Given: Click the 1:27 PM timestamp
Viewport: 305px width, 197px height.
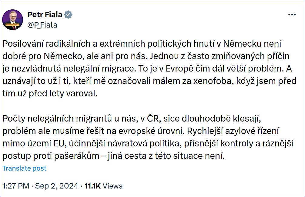Looking at the screenshot, I should [x=15, y=186].
